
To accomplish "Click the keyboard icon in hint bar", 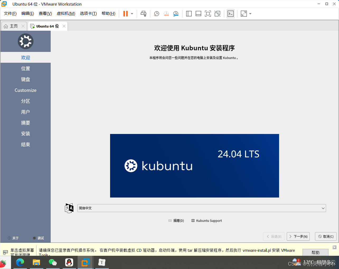I will pyautogui.click(x=5, y=252).
